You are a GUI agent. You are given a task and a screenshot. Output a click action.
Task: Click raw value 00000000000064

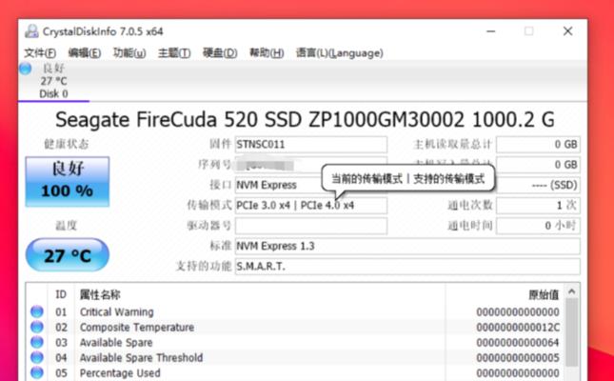click(x=518, y=343)
